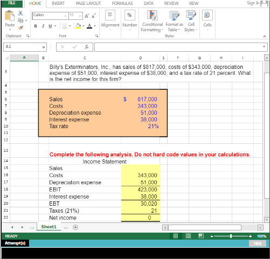Click the Enter checkmark formula button
Image resolution: width=270 pixels, height=259 pixels.
(75, 47)
